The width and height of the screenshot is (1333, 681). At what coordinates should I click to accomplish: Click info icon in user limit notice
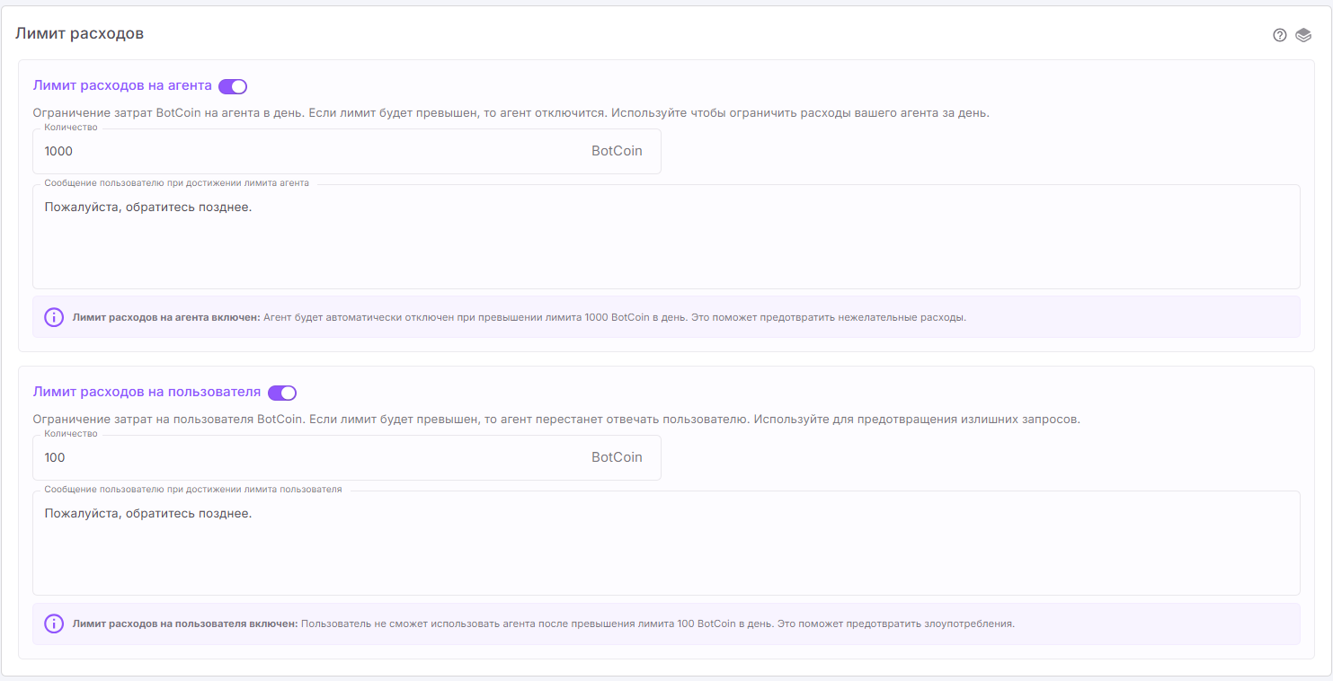coord(54,624)
